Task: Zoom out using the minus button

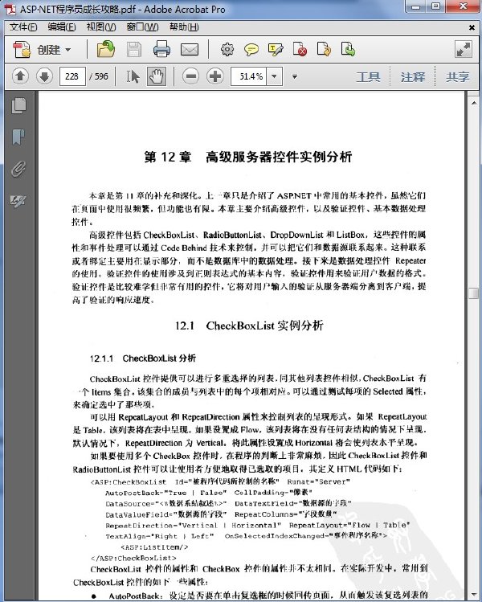Action: point(190,76)
